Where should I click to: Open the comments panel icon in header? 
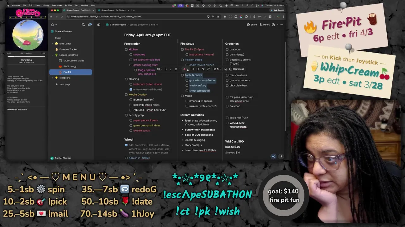[x=274, y=25]
